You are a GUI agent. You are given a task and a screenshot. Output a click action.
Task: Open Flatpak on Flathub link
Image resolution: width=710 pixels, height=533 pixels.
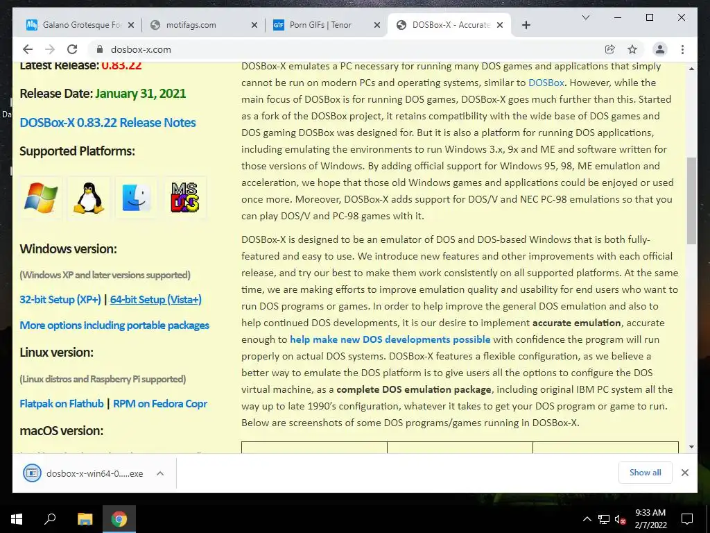(62, 403)
